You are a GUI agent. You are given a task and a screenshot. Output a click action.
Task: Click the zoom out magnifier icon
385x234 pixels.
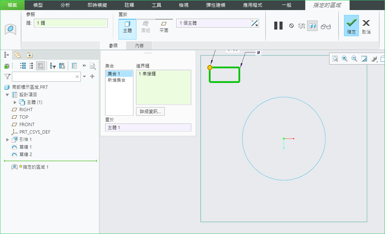tap(354, 59)
